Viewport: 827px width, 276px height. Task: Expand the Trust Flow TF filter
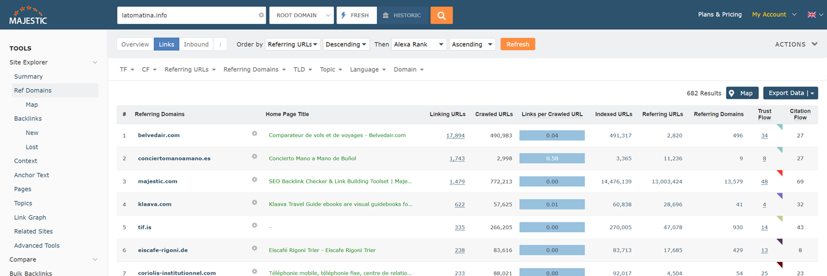click(127, 70)
